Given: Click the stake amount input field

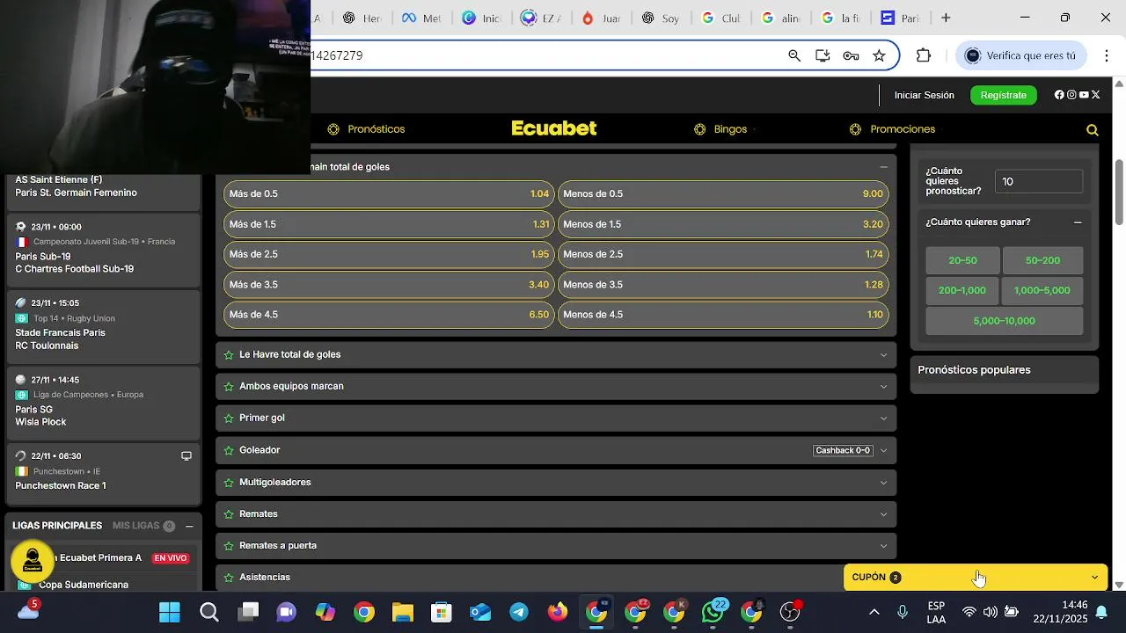Looking at the screenshot, I should point(1039,181).
